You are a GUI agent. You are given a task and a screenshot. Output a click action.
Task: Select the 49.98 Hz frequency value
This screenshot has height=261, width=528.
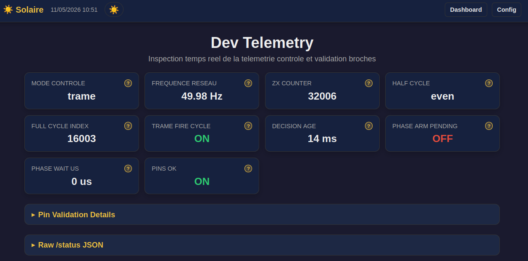(x=202, y=96)
